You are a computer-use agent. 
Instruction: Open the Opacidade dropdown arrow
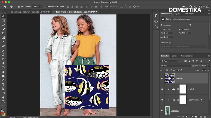[x=209, y=66]
